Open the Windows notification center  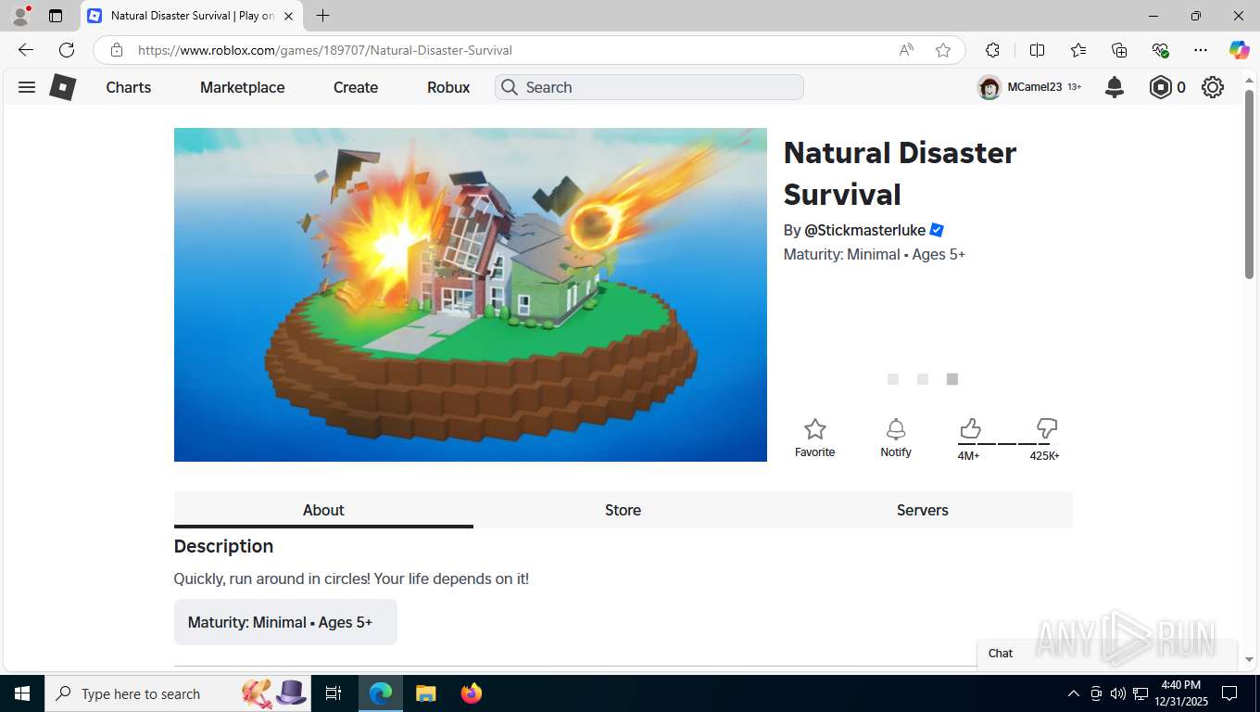pyautogui.click(x=1229, y=693)
